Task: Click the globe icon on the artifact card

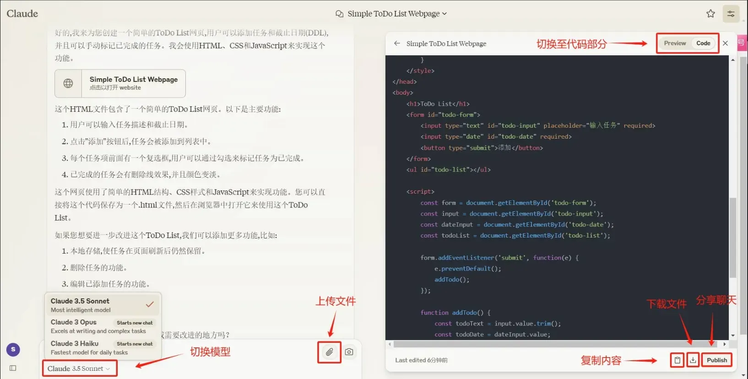Action: coord(68,83)
